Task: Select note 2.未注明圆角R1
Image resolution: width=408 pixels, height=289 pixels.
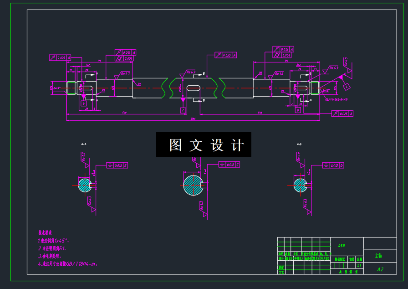Action: 52,248
